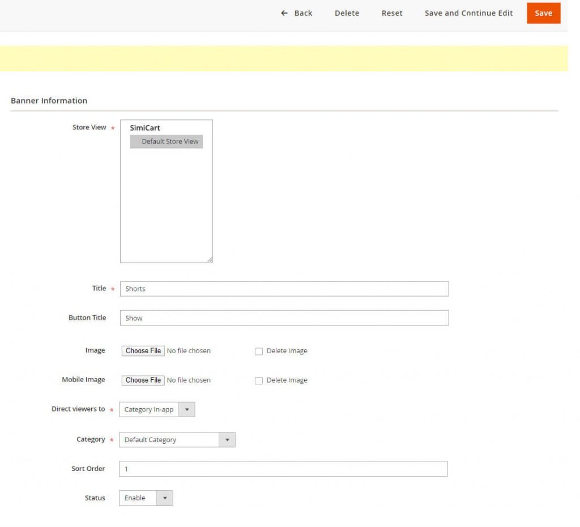
Task: Focus the Sort Order input field
Action: tap(283, 469)
